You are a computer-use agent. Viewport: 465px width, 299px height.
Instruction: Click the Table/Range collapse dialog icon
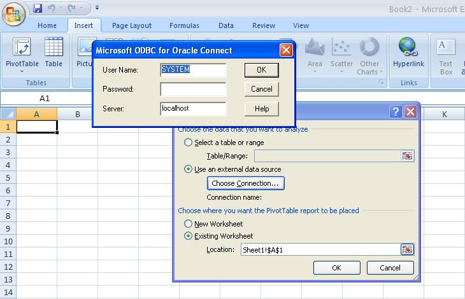tap(407, 156)
